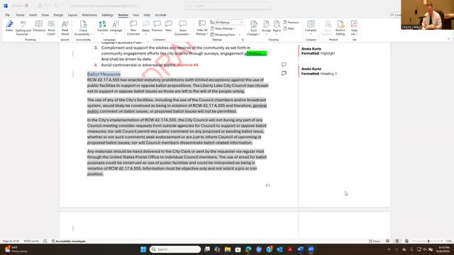Delete the selected comment
Screen dimensions: 454x255
[x=145, y=25]
